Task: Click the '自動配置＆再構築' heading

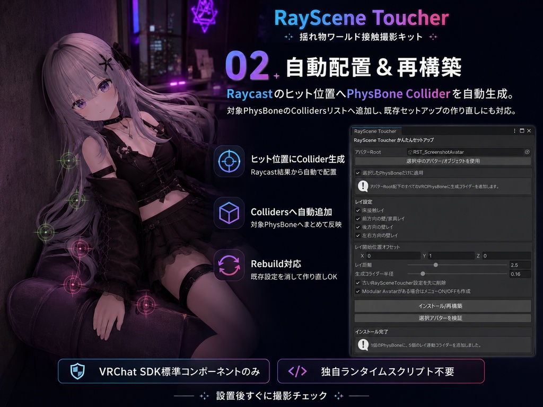Action: click(x=374, y=67)
